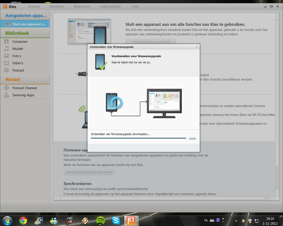Click the Podcast Channel icon
Screen dimensions: 283x226
point(6,88)
